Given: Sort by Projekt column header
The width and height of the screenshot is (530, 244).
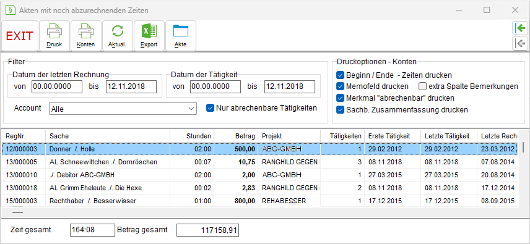Looking at the screenshot, I should coord(289,136).
